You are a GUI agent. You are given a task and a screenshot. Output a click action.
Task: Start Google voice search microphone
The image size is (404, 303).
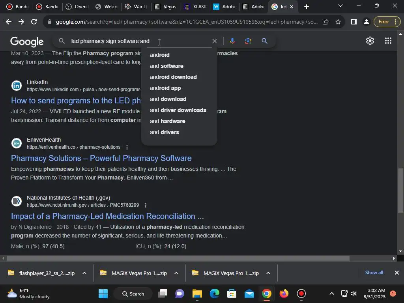pyautogui.click(x=232, y=41)
